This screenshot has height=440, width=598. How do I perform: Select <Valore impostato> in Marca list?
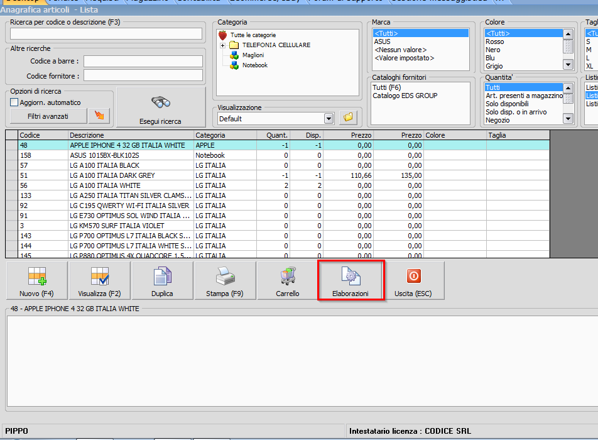point(421,58)
